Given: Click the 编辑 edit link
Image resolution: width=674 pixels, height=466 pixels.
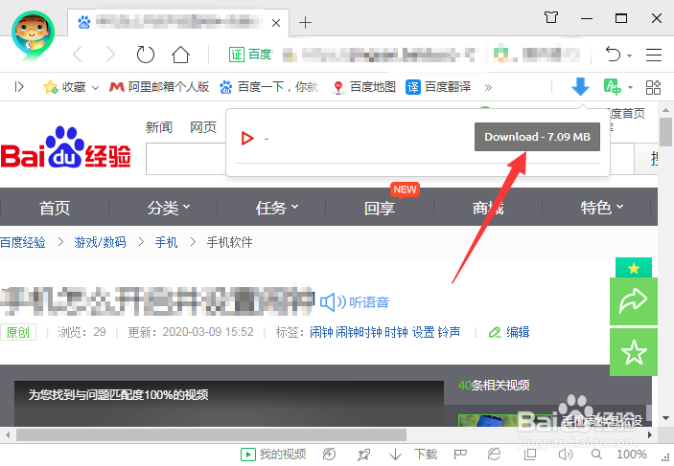Looking at the screenshot, I should 509,332.
